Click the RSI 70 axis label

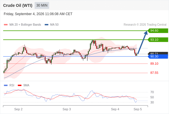[152, 92]
